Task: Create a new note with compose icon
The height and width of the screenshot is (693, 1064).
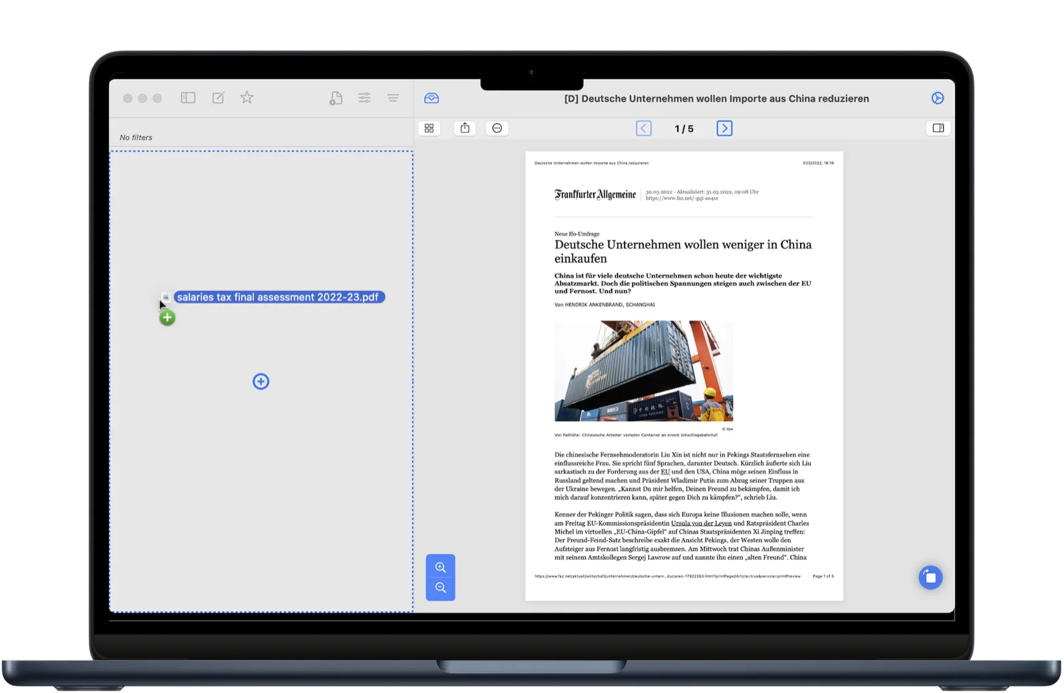Action: (x=218, y=98)
